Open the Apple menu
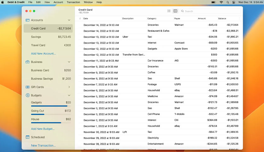The image size is (264, 152). point(3,2)
